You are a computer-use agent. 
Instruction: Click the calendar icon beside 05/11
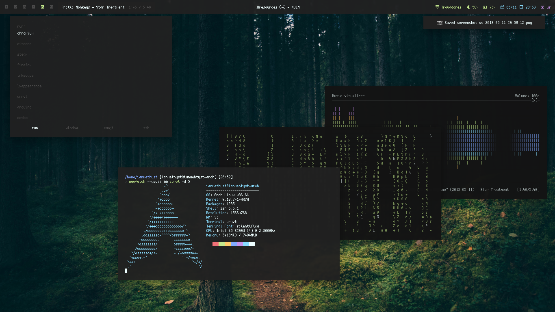pyautogui.click(x=502, y=7)
